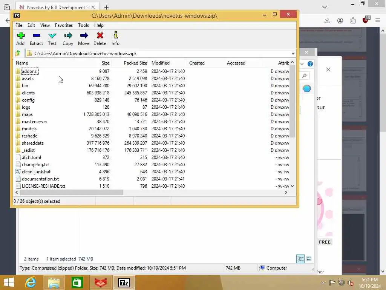386x290 pixels.
Task: Open Firefox extensions puzzle icon
Action: point(353,20)
